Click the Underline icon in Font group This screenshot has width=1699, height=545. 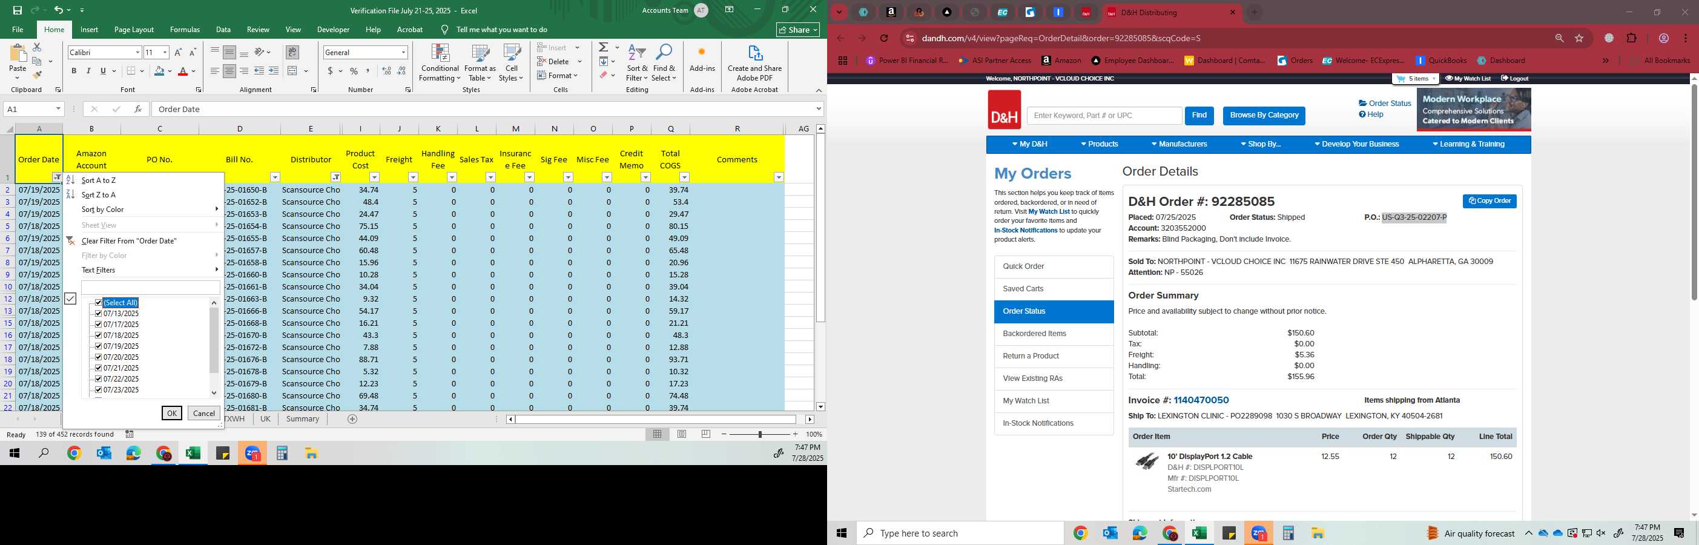103,71
